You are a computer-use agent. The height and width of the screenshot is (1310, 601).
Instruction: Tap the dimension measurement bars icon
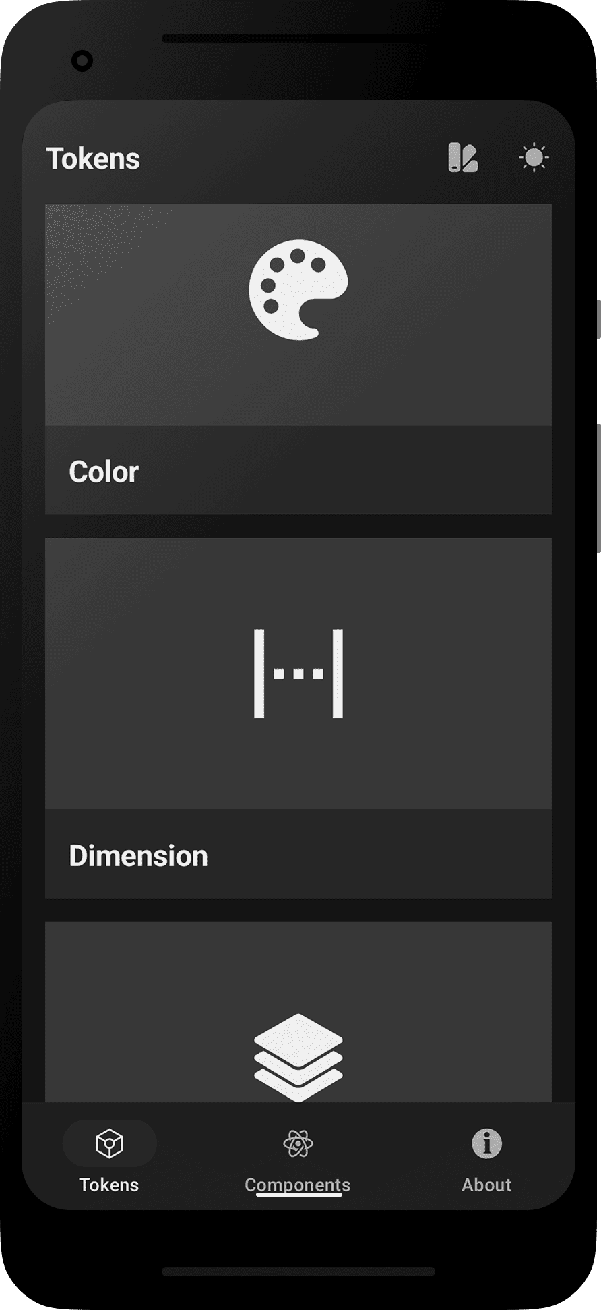[x=298, y=673]
